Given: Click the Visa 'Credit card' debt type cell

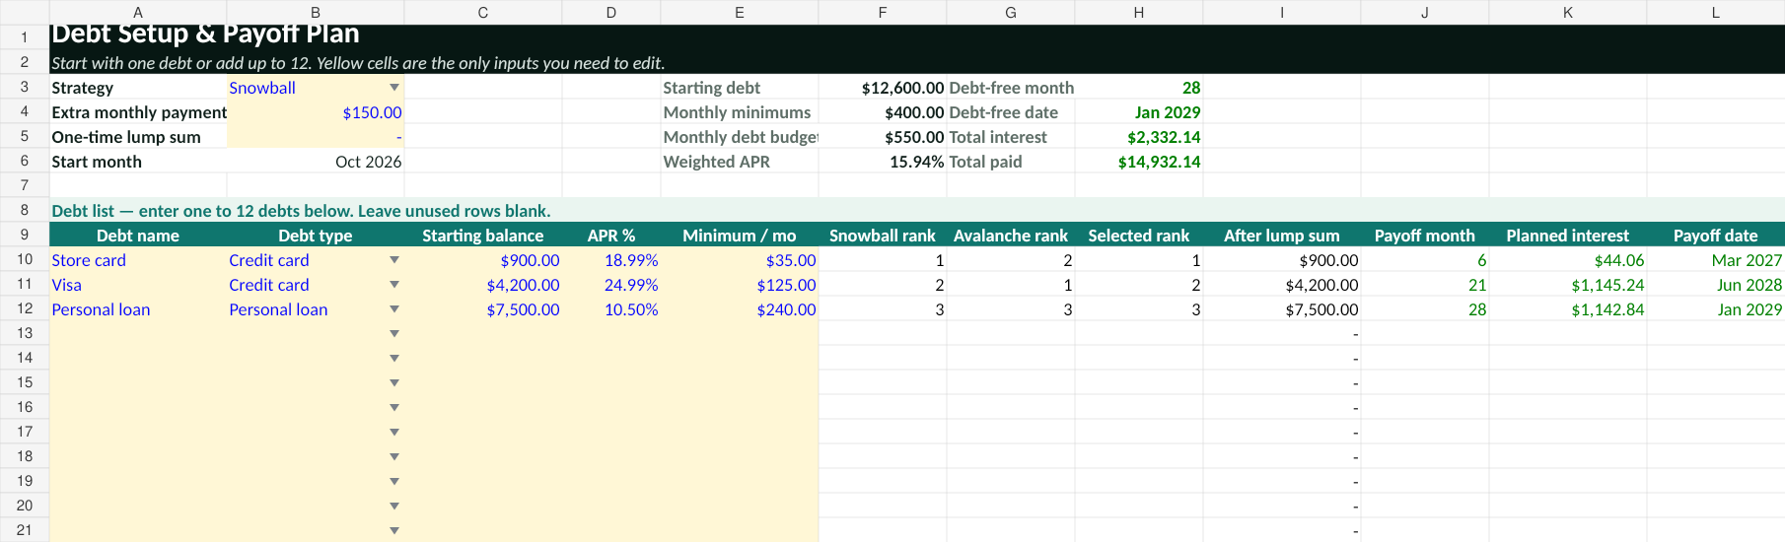Looking at the screenshot, I should point(316,285).
